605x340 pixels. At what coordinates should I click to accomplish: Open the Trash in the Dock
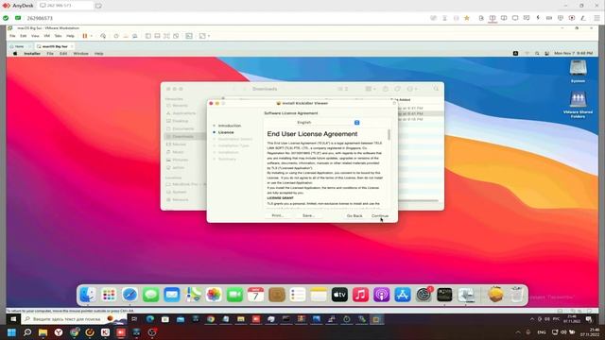516,295
